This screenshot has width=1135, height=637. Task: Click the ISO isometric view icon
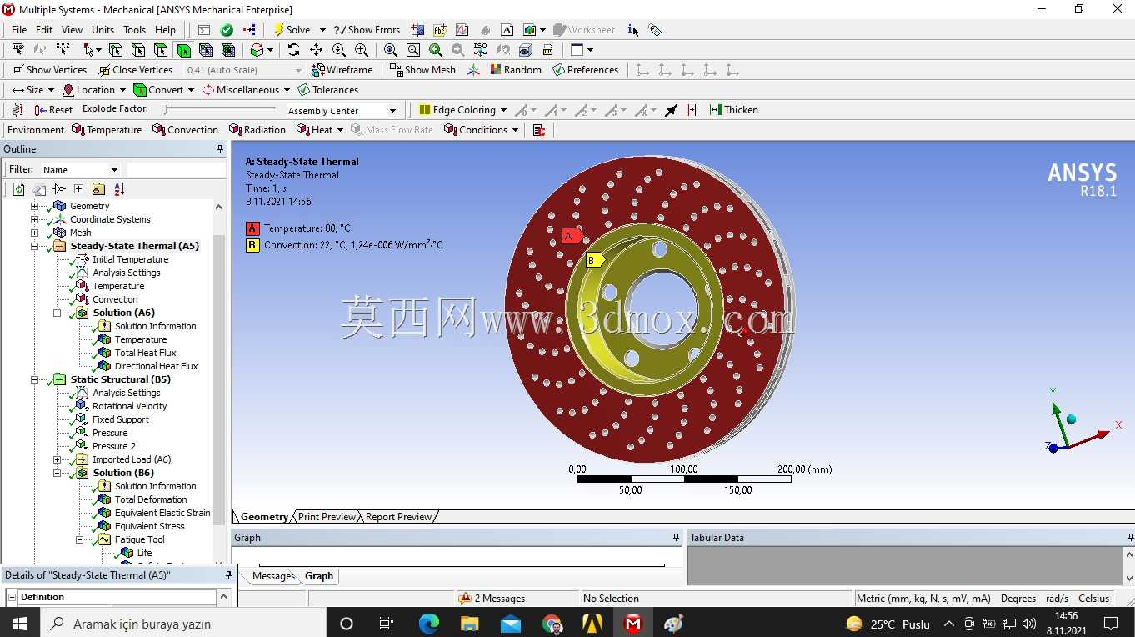480,50
